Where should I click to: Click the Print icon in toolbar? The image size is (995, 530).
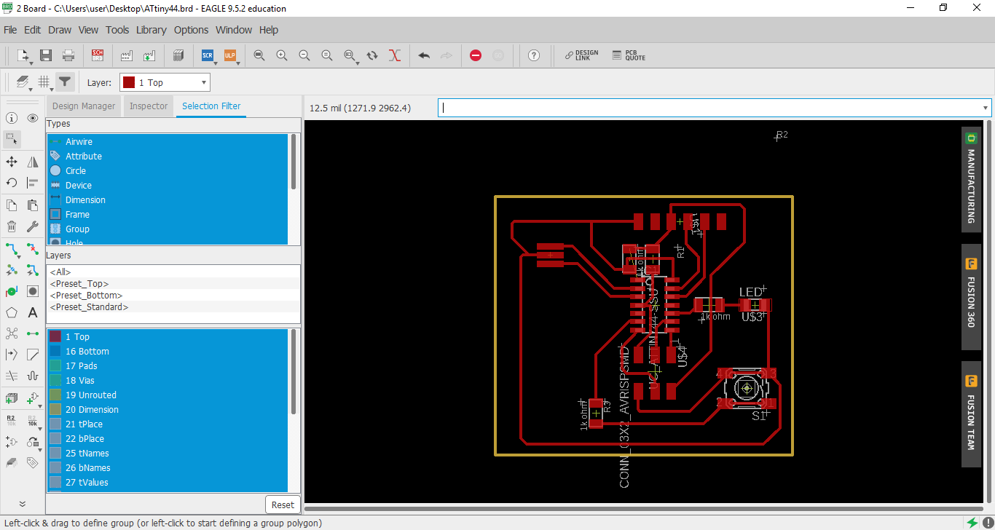pos(68,55)
